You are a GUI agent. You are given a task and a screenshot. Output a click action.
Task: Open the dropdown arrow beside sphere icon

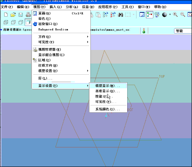170,14
